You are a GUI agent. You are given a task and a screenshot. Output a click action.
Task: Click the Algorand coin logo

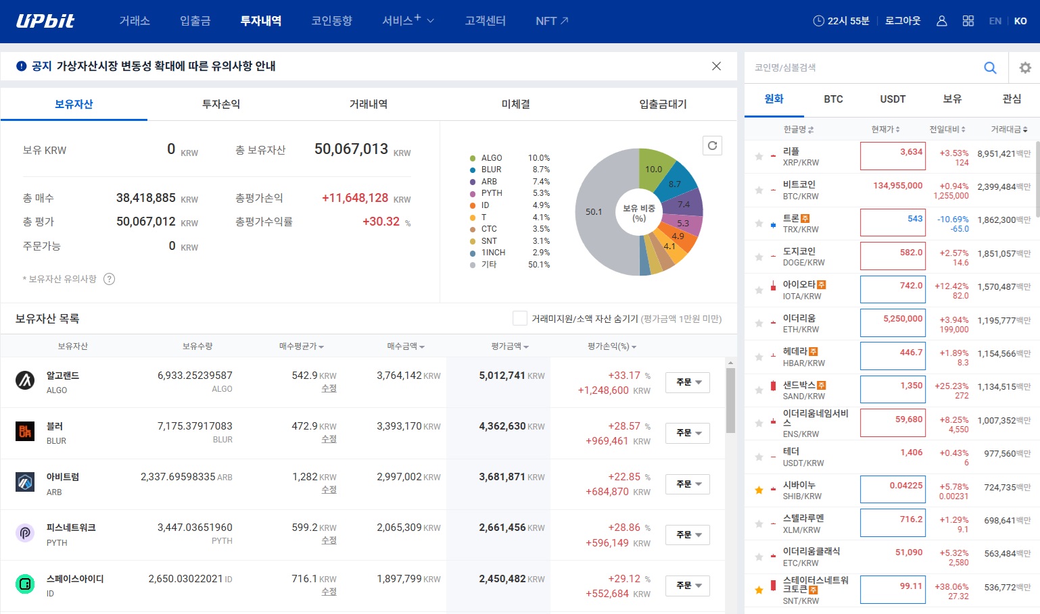[x=25, y=380]
